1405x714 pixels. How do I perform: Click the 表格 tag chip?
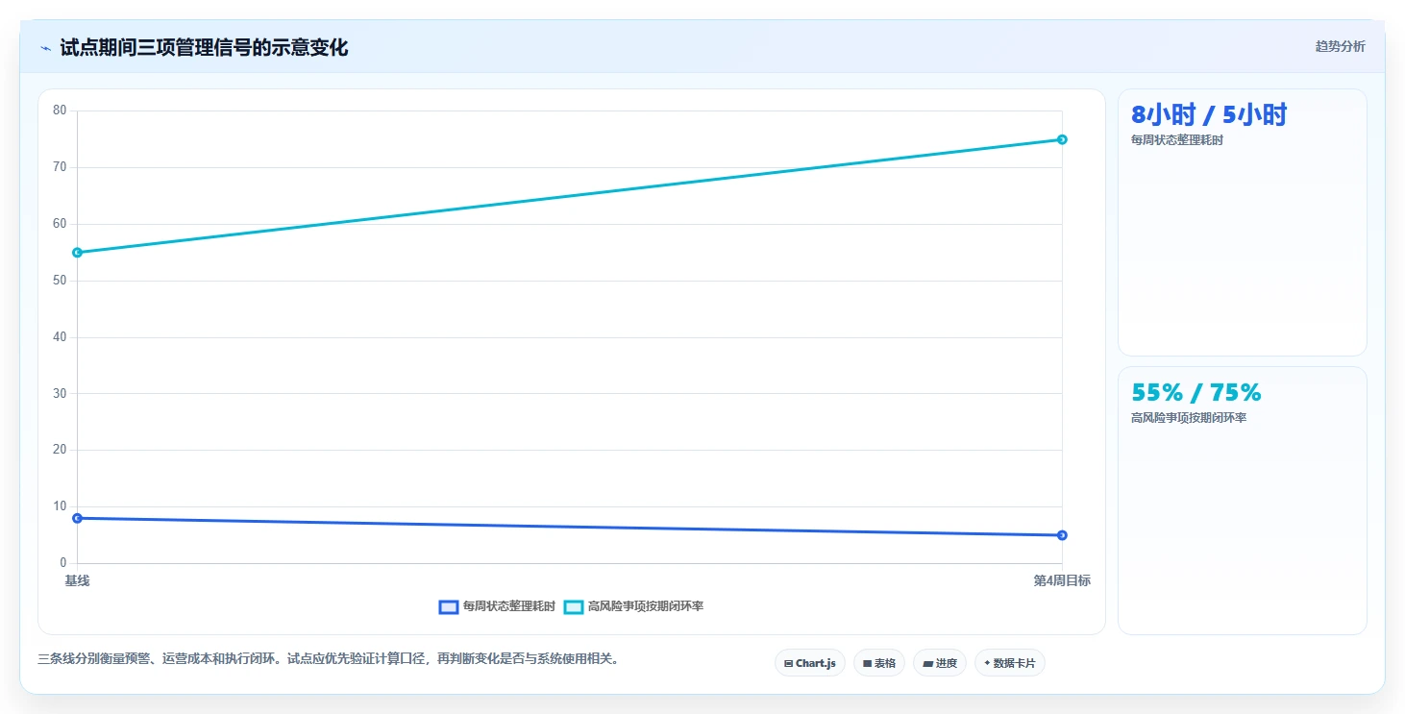(878, 663)
